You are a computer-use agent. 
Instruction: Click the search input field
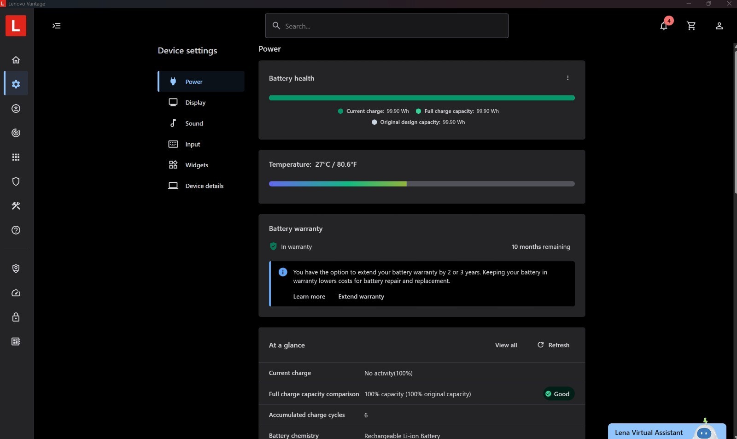[x=386, y=26]
